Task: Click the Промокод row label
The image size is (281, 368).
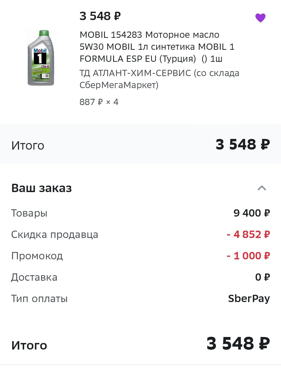Action: click(x=37, y=256)
